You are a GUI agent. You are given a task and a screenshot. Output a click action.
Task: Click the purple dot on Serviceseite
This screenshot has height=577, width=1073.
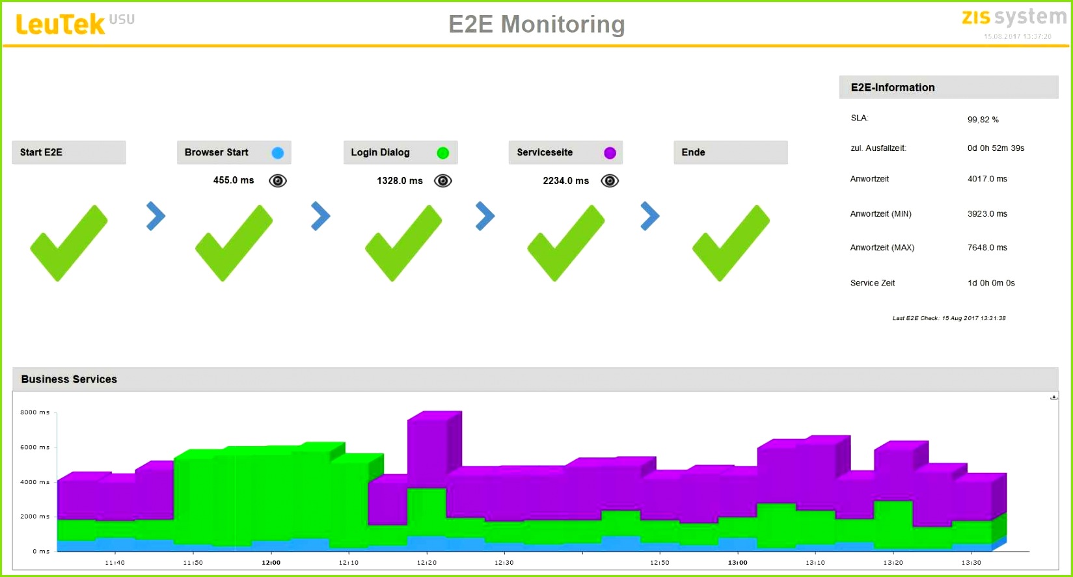click(x=610, y=153)
